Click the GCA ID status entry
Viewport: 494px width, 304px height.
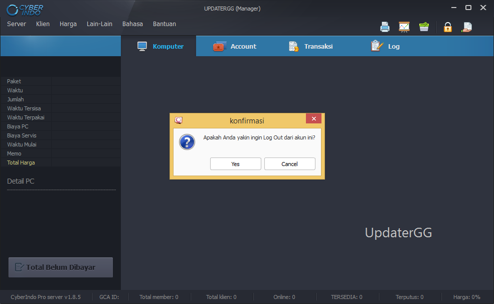click(109, 297)
